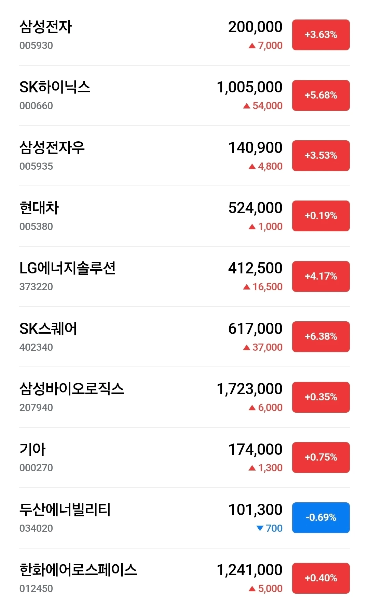Open the SK스퀘어 stock name
This screenshot has height=605, width=369.
48,329
